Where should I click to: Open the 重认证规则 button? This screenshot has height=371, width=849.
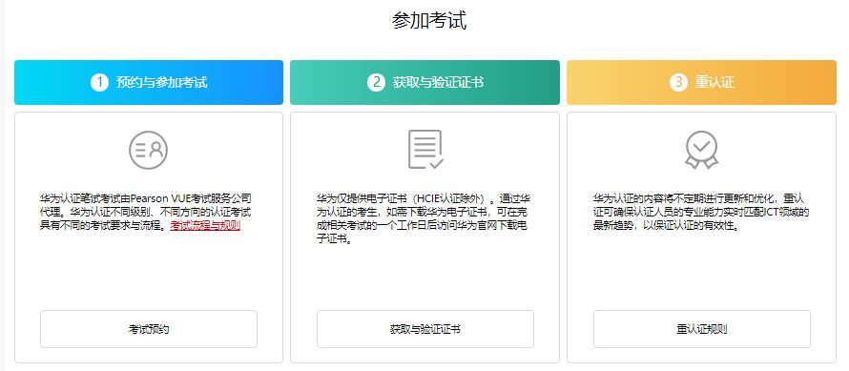point(702,329)
